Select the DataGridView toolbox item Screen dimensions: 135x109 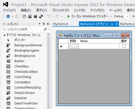tap(25, 93)
